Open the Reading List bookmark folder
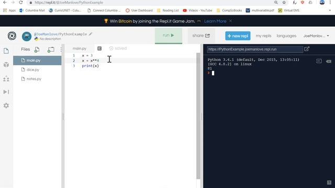This screenshot has height=188, width=335. pos(167,10)
